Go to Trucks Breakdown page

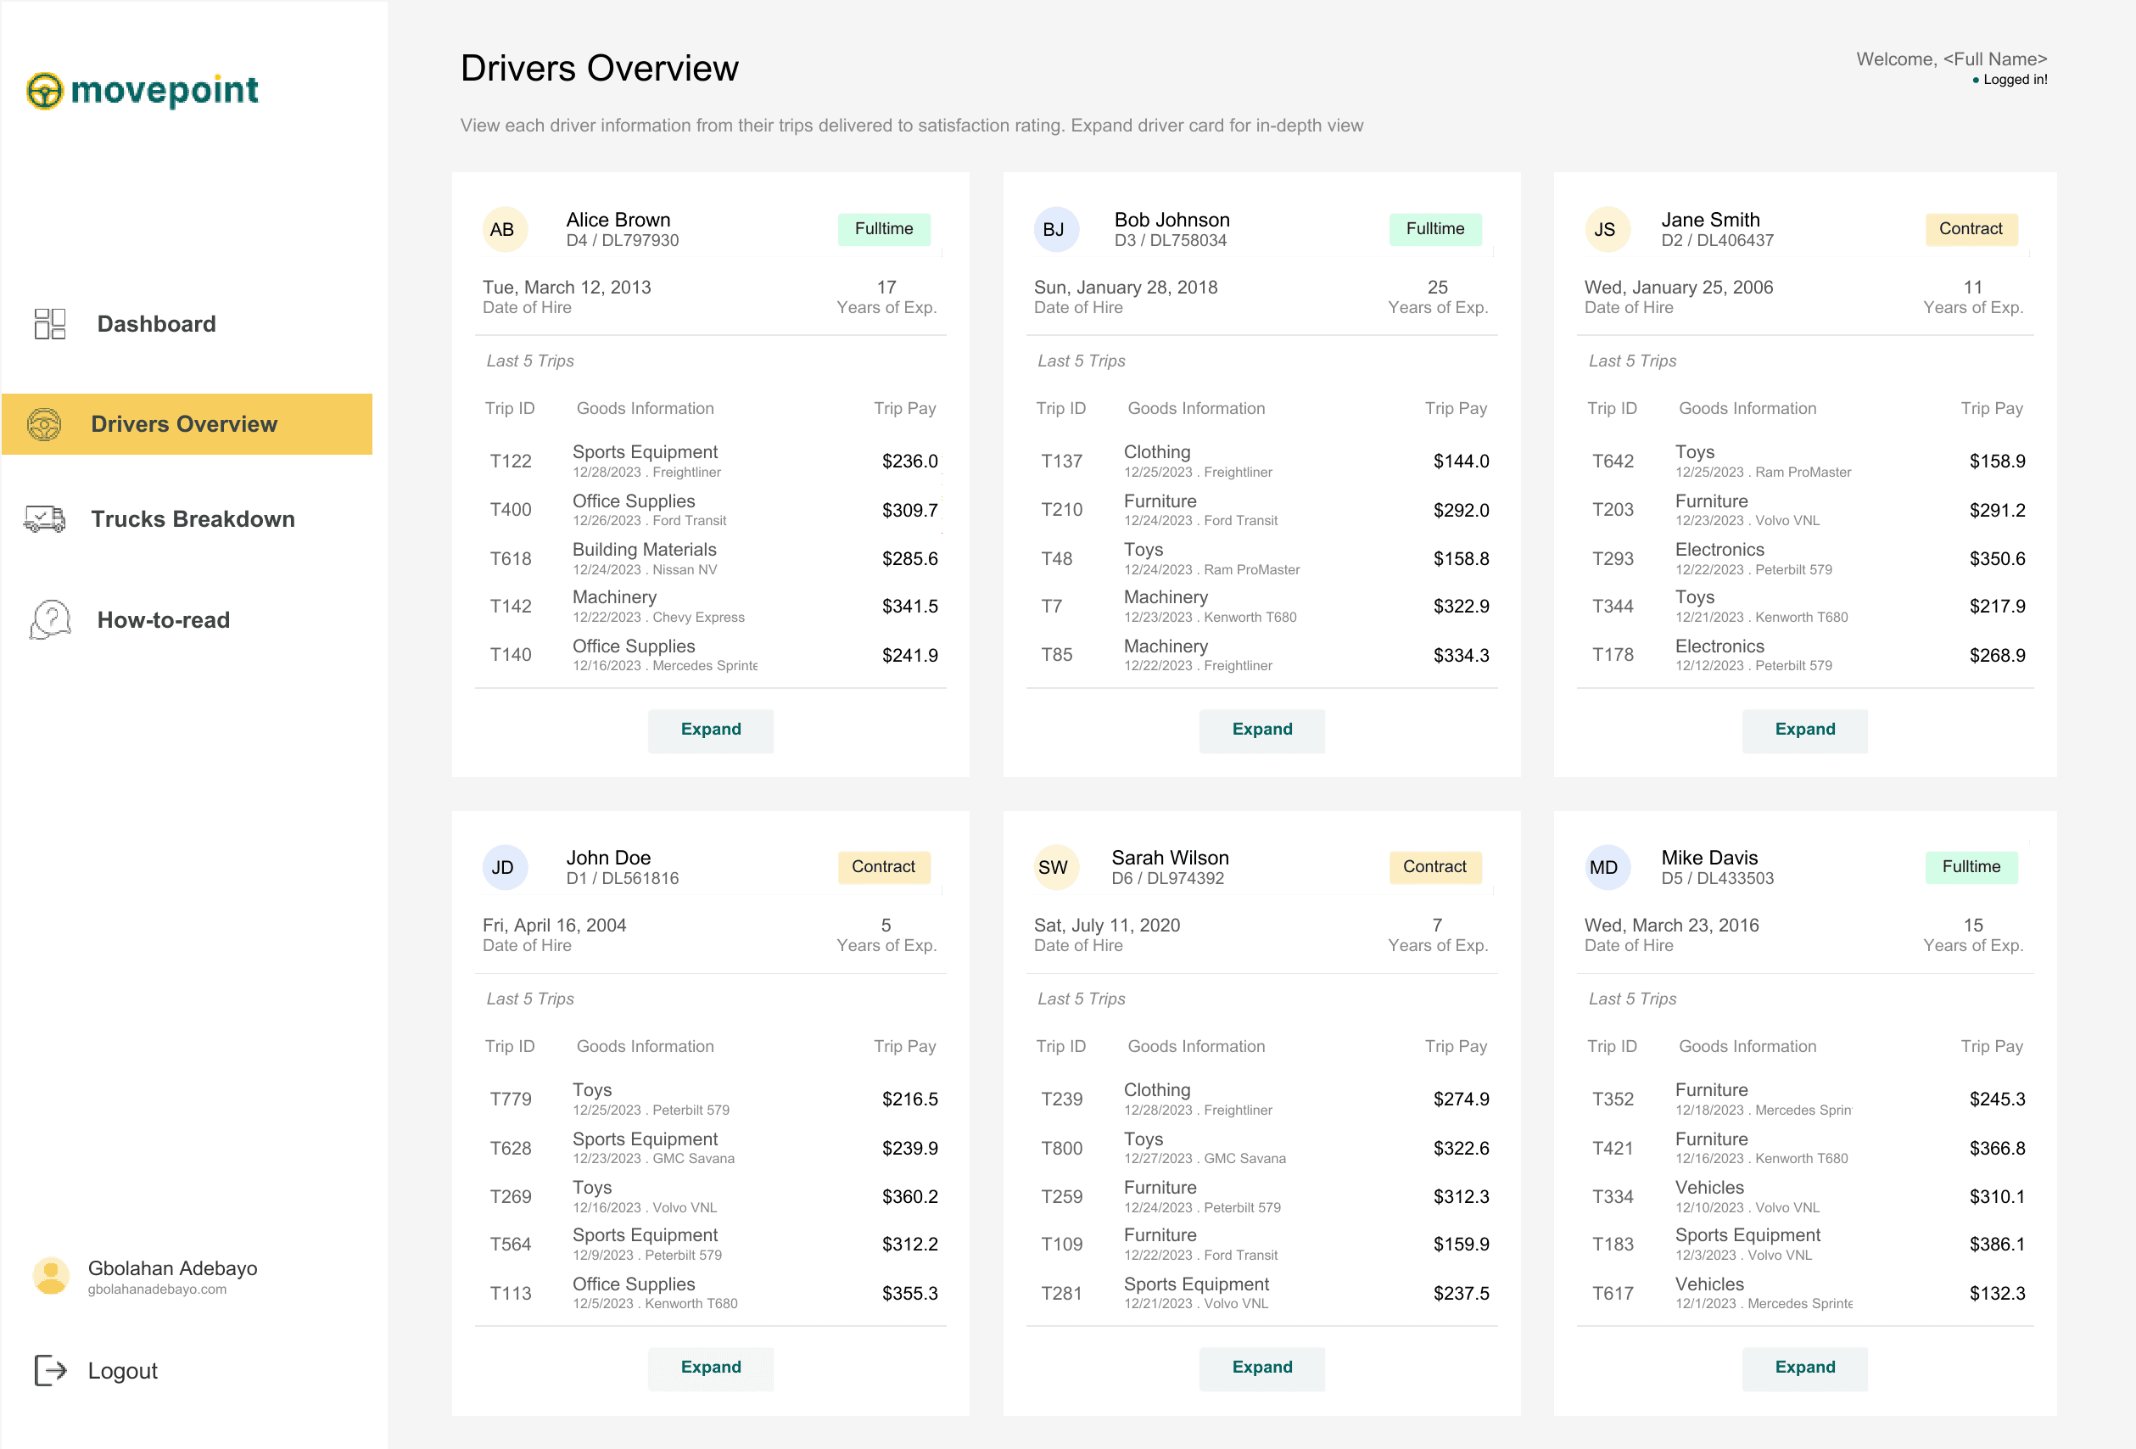[192, 518]
